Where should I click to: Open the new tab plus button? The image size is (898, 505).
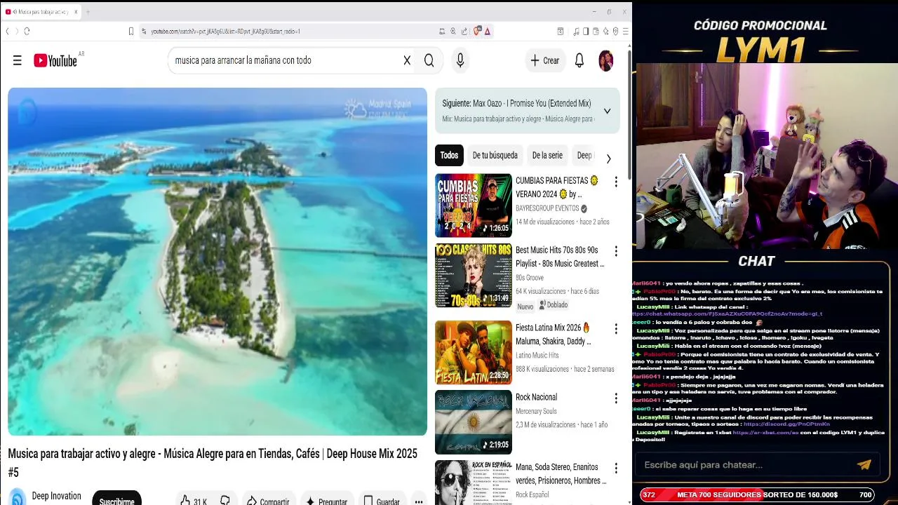(88, 12)
